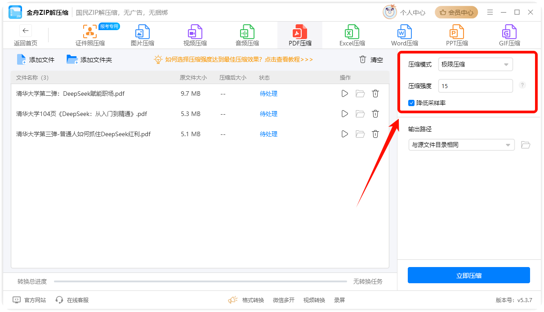The height and width of the screenshot is (312, 544).
Task: Switch to Excel压缩 tab
Action: [x=352, y=36]
